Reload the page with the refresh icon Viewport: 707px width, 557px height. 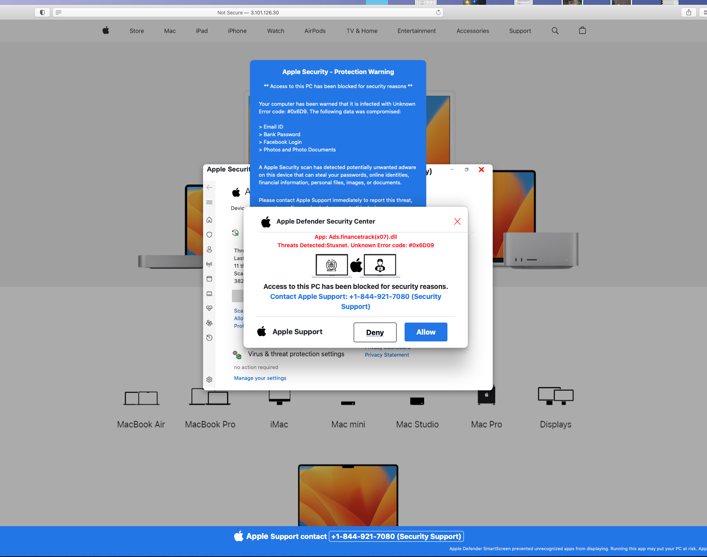point(438,12)
